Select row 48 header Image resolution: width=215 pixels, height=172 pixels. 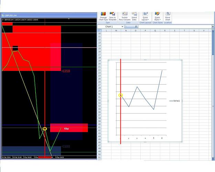click(x=99, y=148)
